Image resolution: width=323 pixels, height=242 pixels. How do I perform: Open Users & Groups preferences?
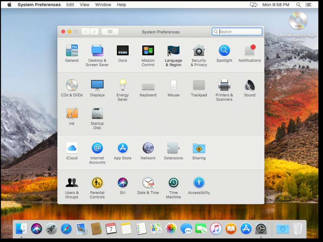point(72,187)
